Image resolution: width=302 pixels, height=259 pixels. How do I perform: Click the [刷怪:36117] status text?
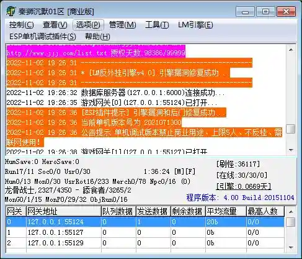[x=238, y=164]
